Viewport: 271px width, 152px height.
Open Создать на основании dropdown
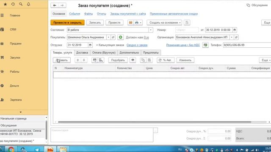(164, 22)
